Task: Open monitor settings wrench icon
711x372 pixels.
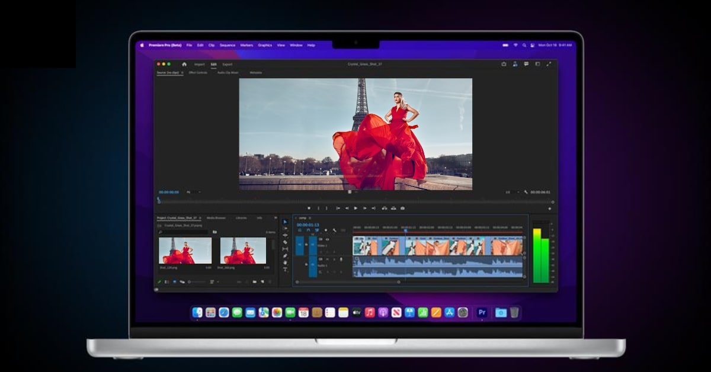Action: pyautogui.click(x=526, y=192)
